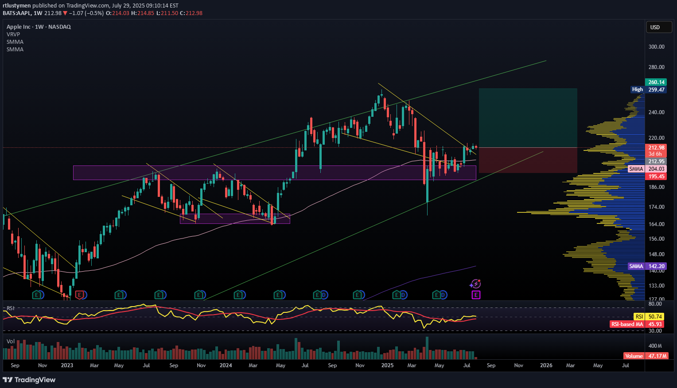Click the 164.00 price axis label
The width and height of the screenshot is (677, 388).
(x=656, y=224)
